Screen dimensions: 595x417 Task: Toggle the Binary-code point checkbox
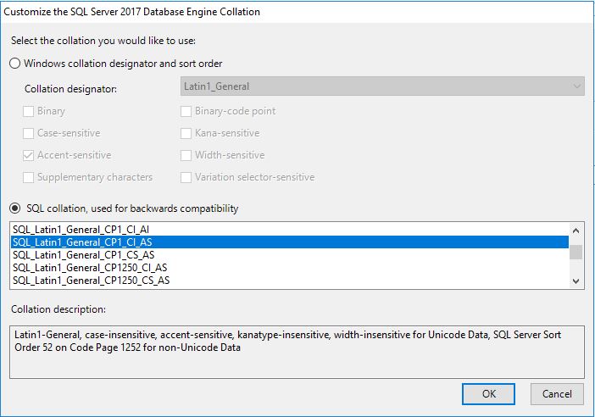[186, 111]
